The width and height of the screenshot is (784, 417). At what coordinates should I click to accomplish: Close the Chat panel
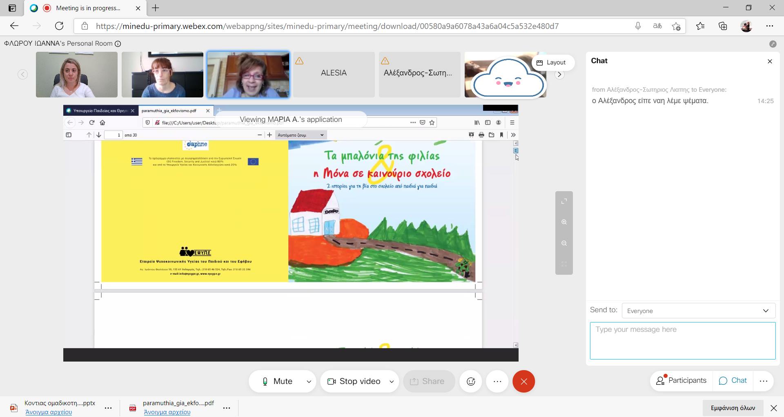[x=770, y=61]
